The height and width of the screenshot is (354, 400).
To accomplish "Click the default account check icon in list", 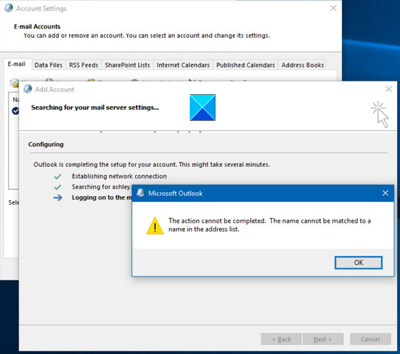I will point(15,111).
